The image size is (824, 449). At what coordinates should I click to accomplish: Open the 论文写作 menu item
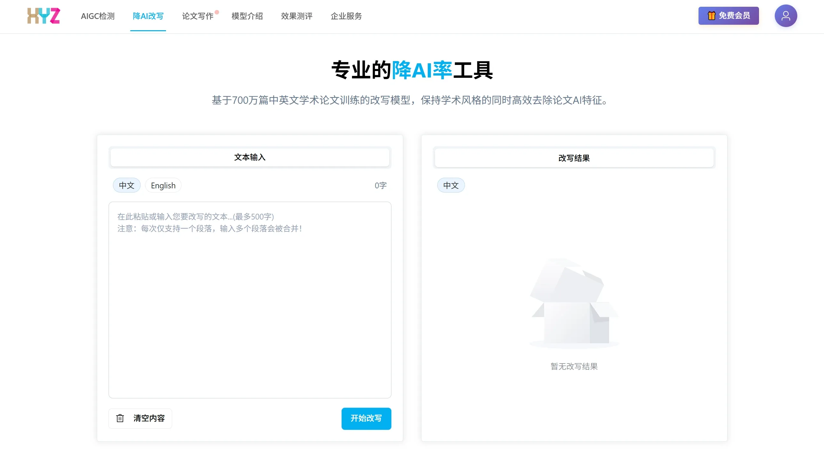(x=198, y=16)
